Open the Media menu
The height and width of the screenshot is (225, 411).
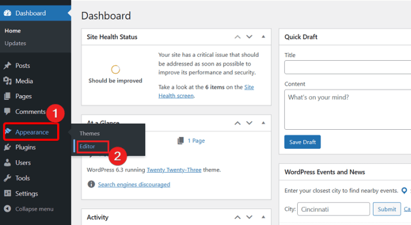24,81
